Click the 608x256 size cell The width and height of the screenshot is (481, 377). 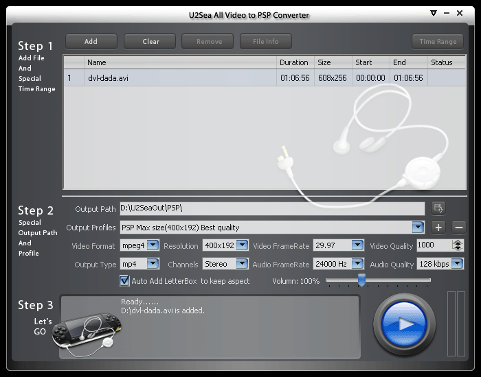(333, 78)
